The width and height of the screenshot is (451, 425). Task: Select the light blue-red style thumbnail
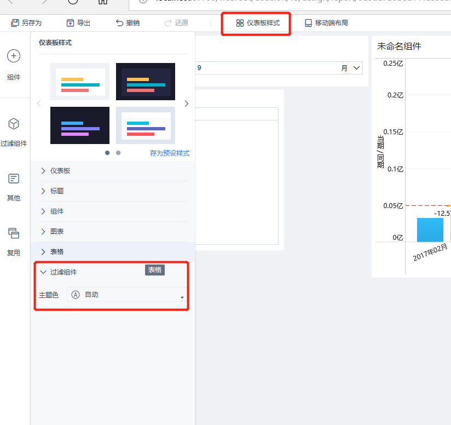(x=146, y=125)
